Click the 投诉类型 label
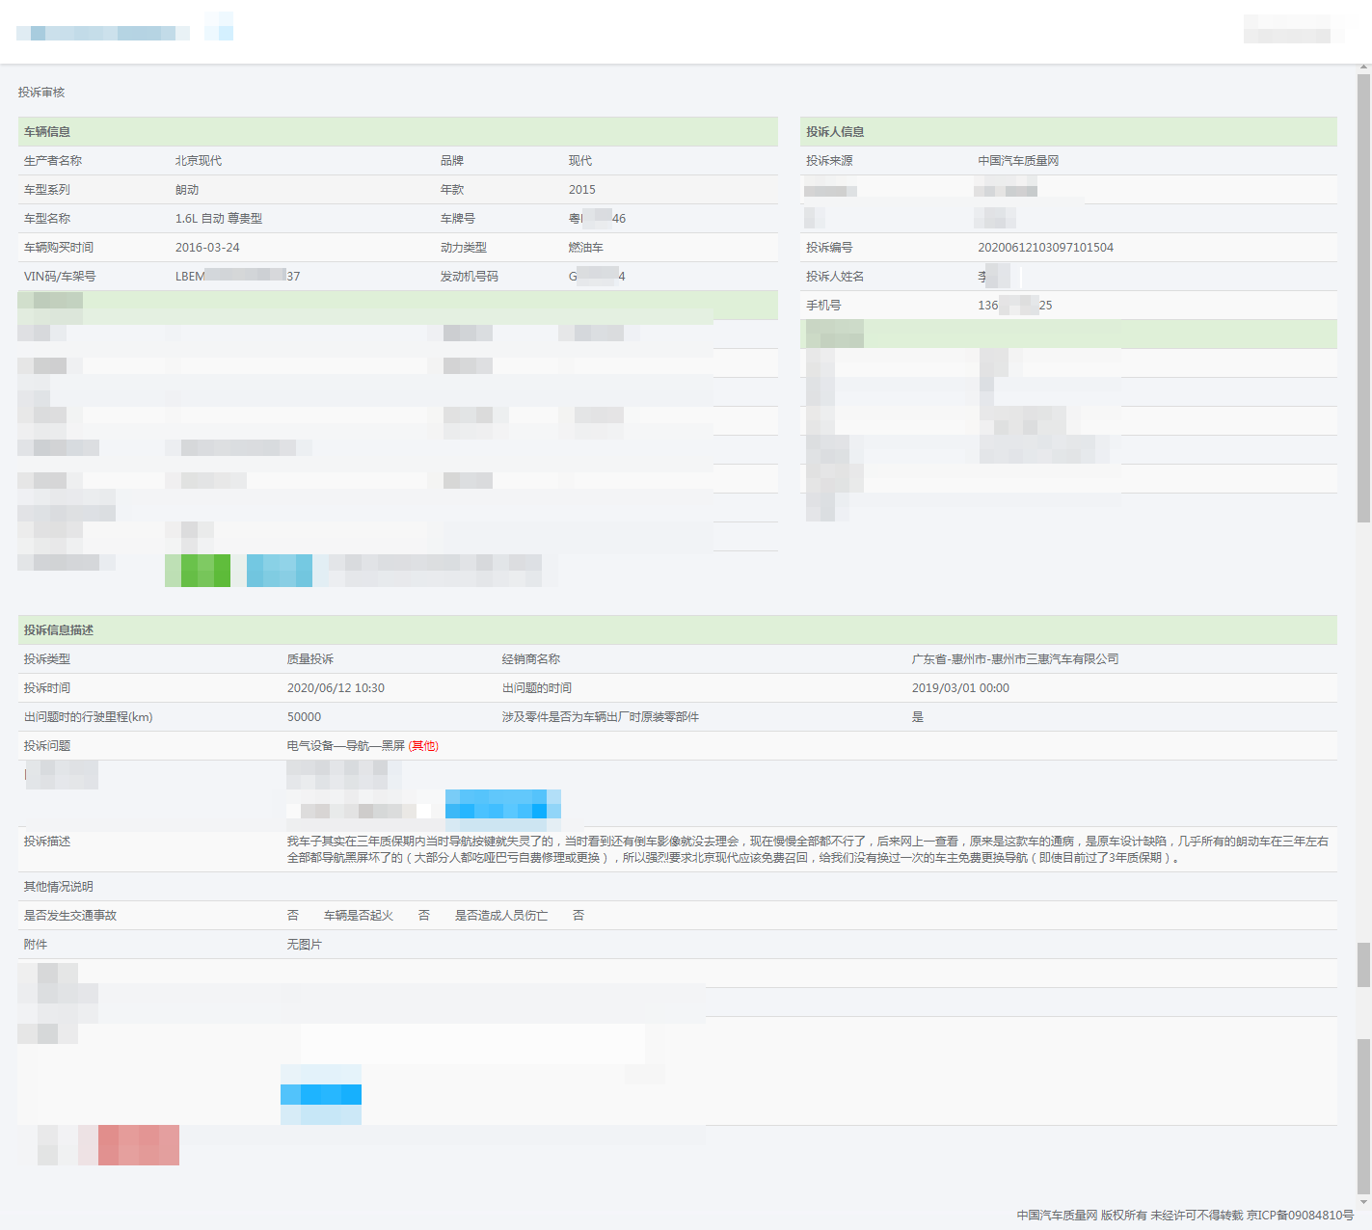This screenshot has height=1230, width=1372. [47, 659]
